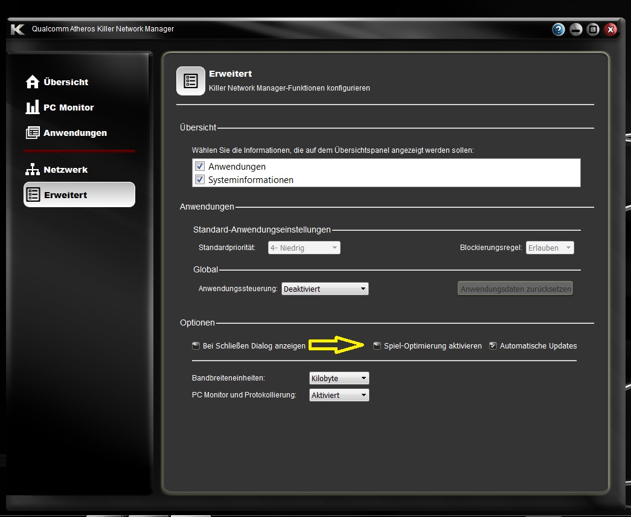Screen dimensions: 631x517
Task: Close the Killer Network Manager window
Action: point(610,30)
